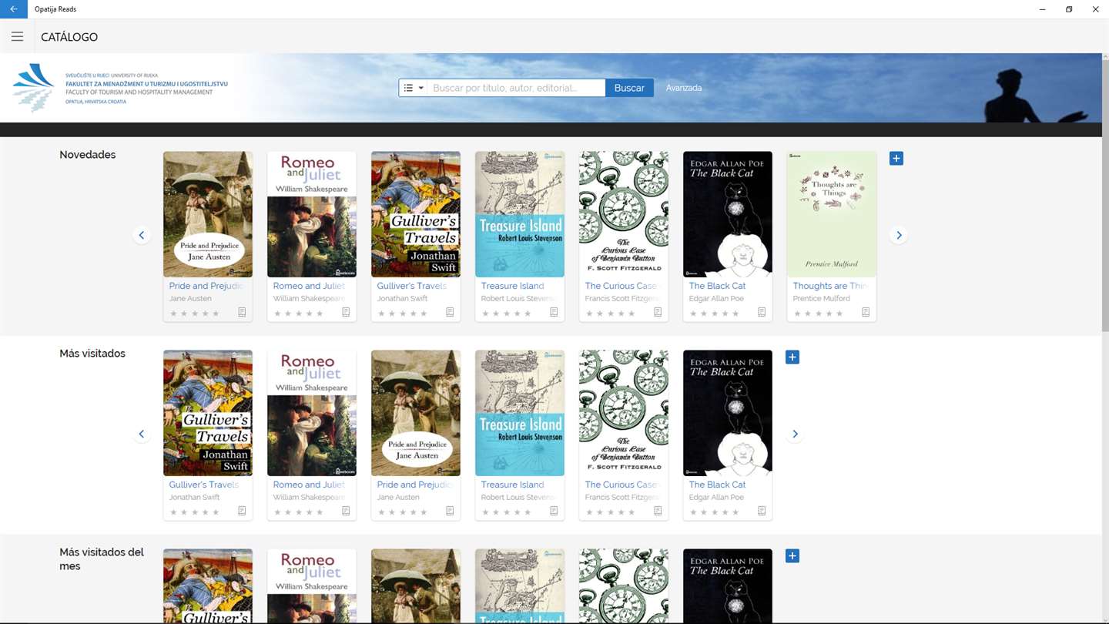Screen dimensions: 1109x624
Task: Open the hamburger navigation menu
Action: point(17,37)
